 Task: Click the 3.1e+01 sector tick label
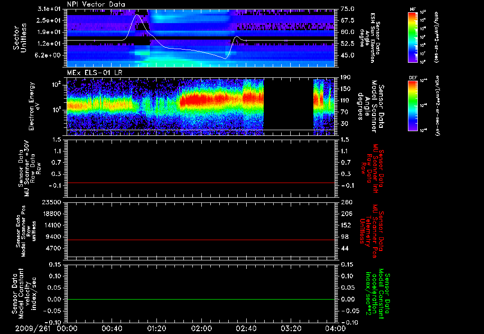point(49,9)
